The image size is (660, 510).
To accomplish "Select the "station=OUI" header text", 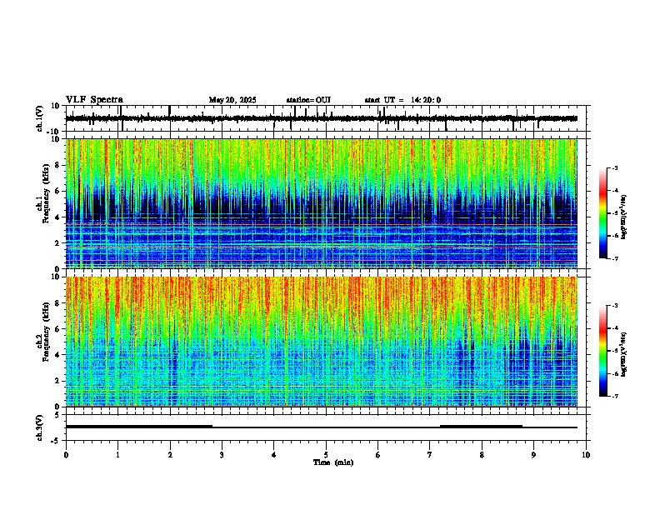I will click(x=308, y=100).
